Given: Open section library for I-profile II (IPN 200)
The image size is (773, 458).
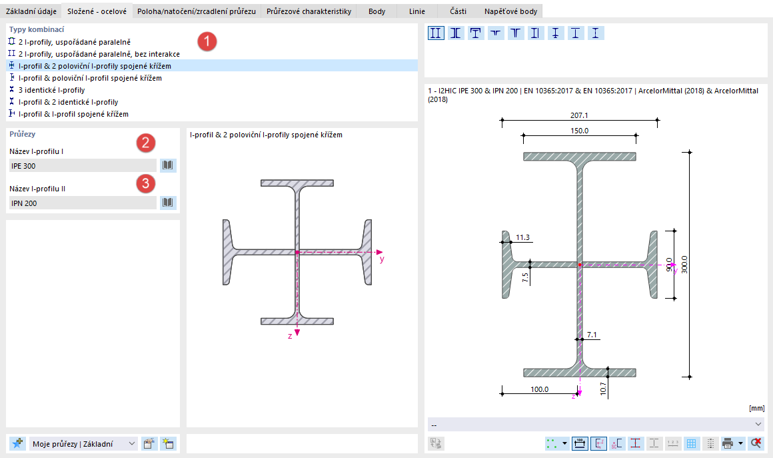Looking at the screenshot, I should (x=168, y=203).
